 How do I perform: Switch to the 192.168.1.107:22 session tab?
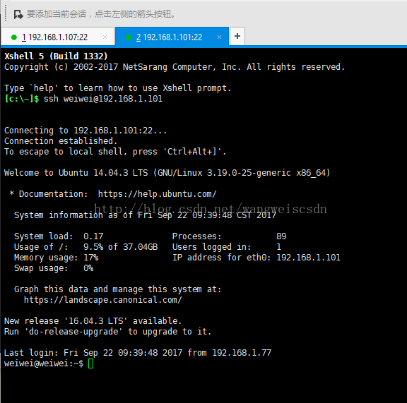click(x=58, y=37)
